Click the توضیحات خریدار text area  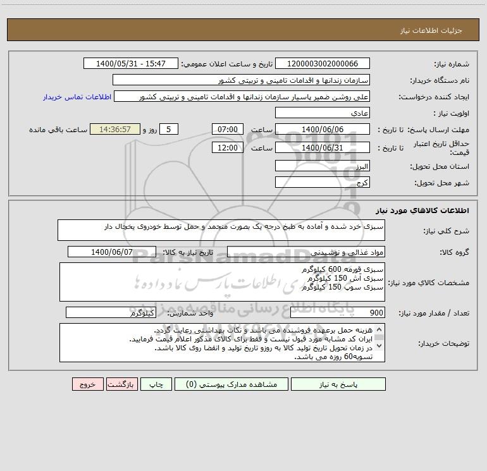tap(222, 343)
